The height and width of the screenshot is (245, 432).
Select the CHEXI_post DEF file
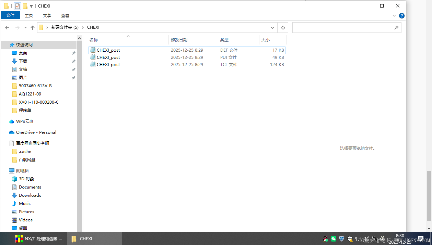[x=187, y=50]
